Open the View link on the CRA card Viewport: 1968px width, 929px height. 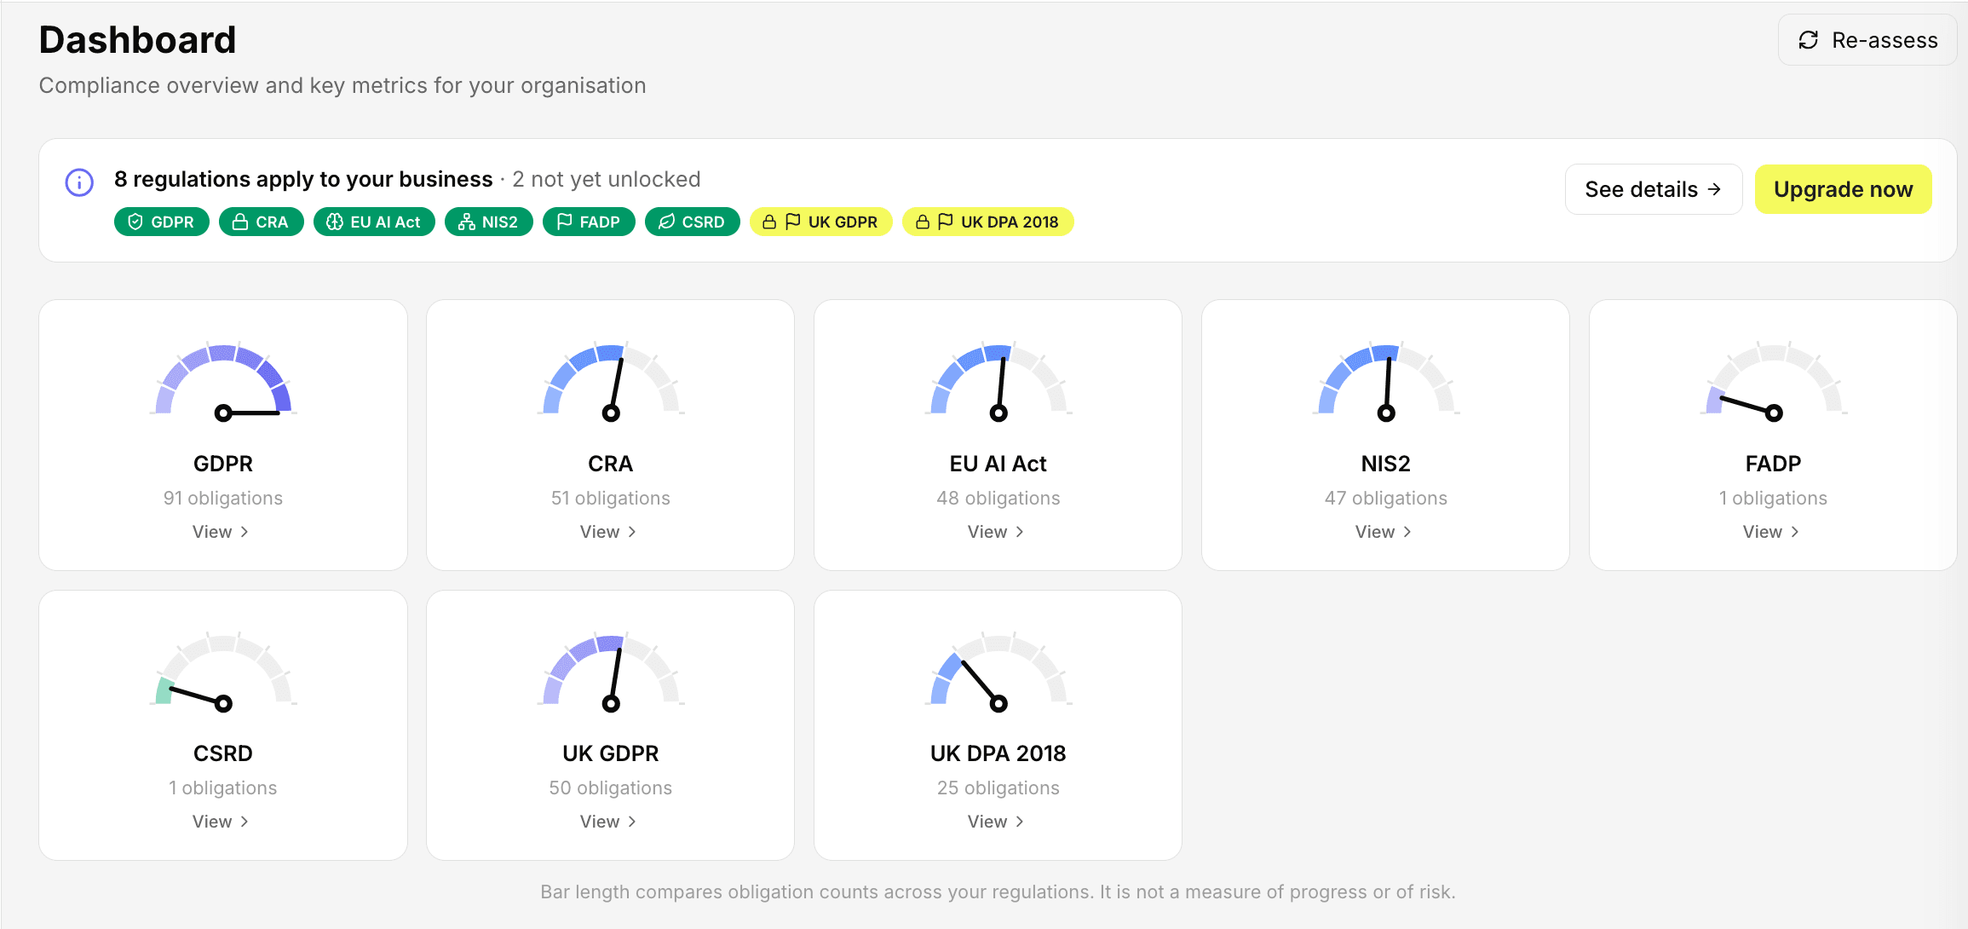(x=608, y=532)
